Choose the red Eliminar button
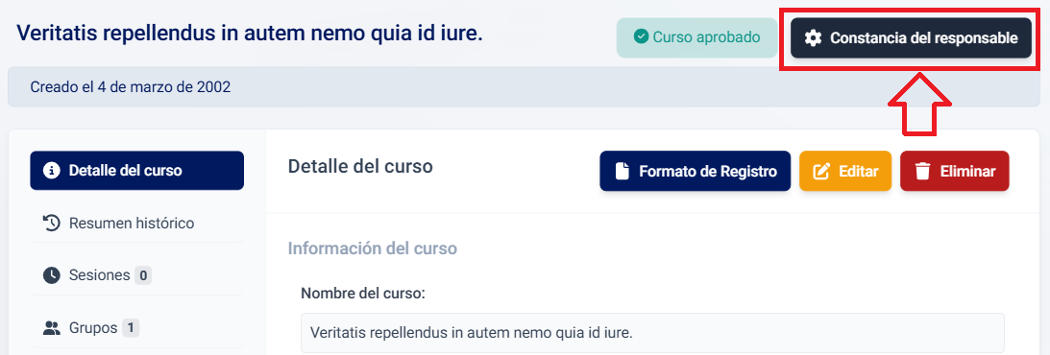This screenshot has width=1050, height=355. pyautogui.click(x=954, y=171)
